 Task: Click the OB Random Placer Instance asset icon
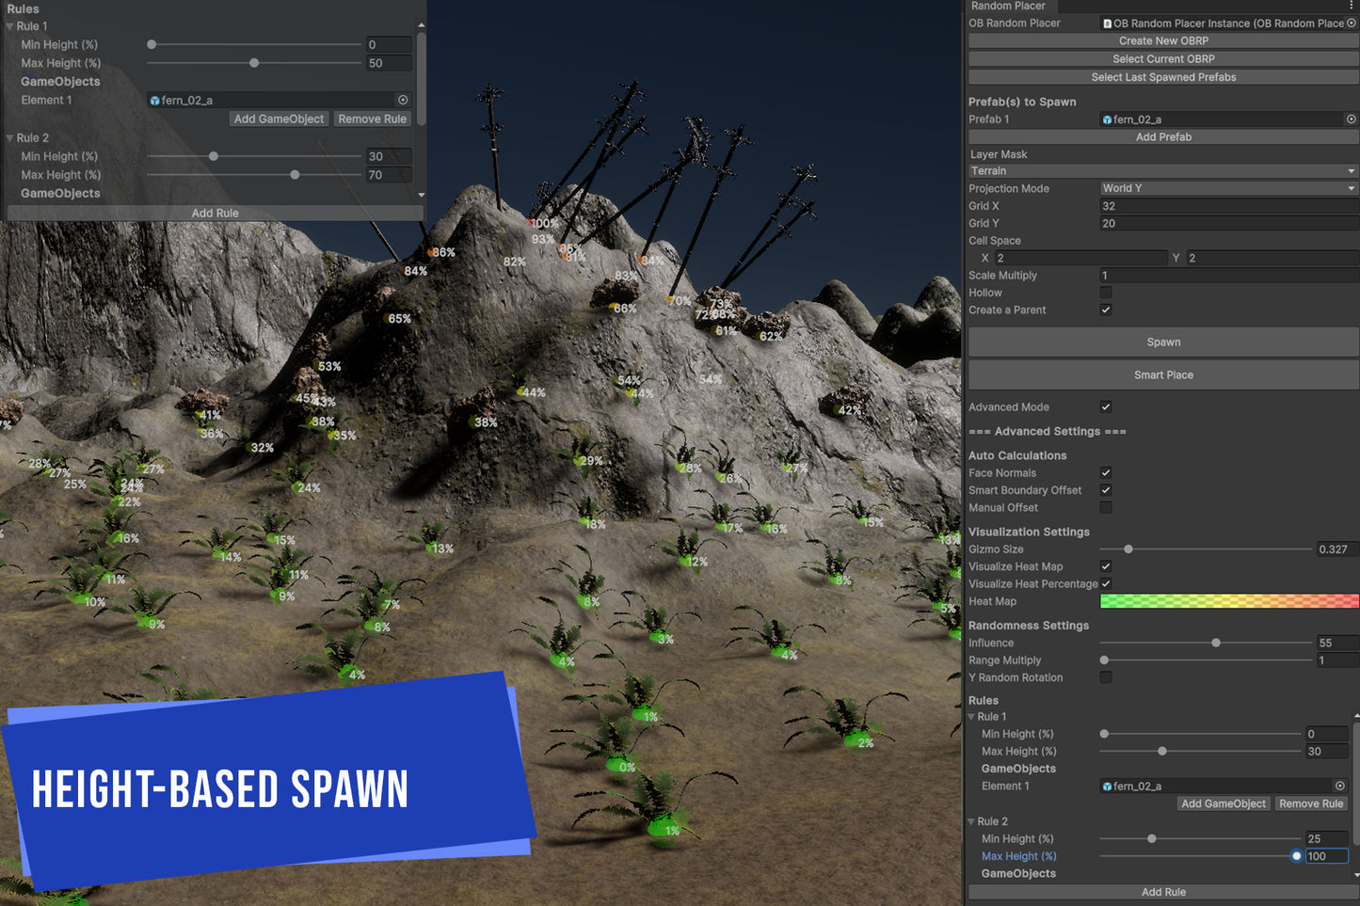coord(1108,24)
